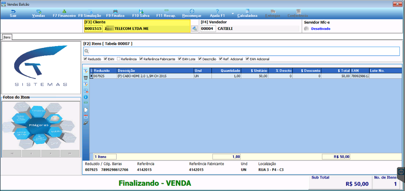Click the Pitágoras item photo thumbnail
This screenshot has height=191, width=405.
click(x=41, y=125)
